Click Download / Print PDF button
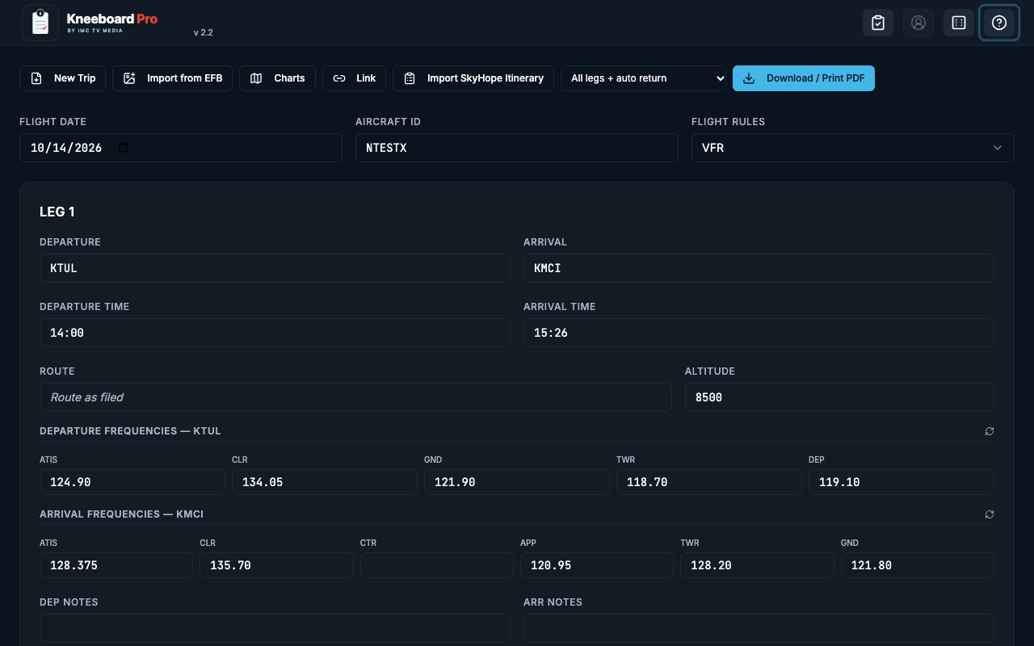The width and height of the screenshot is (1034, 646). [804, 78]
